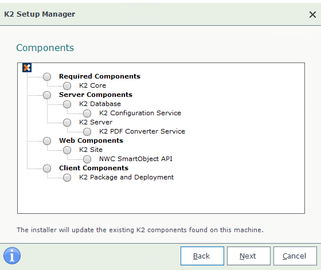Select the K2 Configuration Service circle
Image resolution: width=321 pixels, height=270 pixels.
pos(87,113)
